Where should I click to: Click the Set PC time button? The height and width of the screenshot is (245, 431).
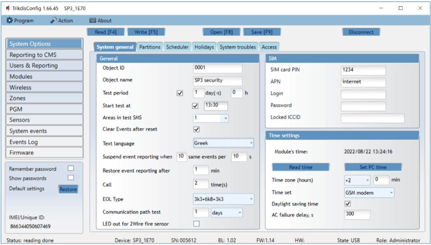pos(373,167)
